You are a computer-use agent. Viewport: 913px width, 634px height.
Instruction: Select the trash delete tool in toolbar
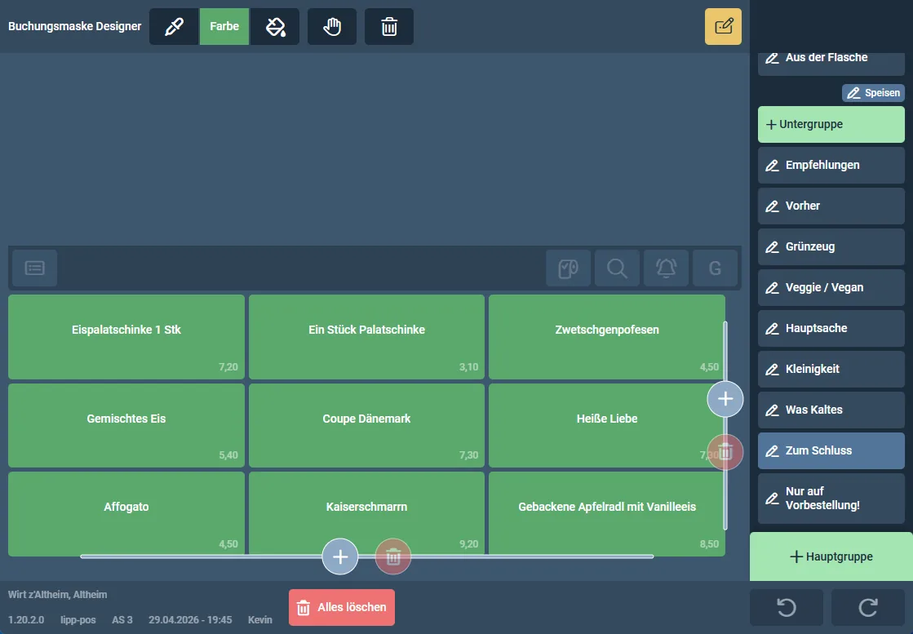(389, 26)
